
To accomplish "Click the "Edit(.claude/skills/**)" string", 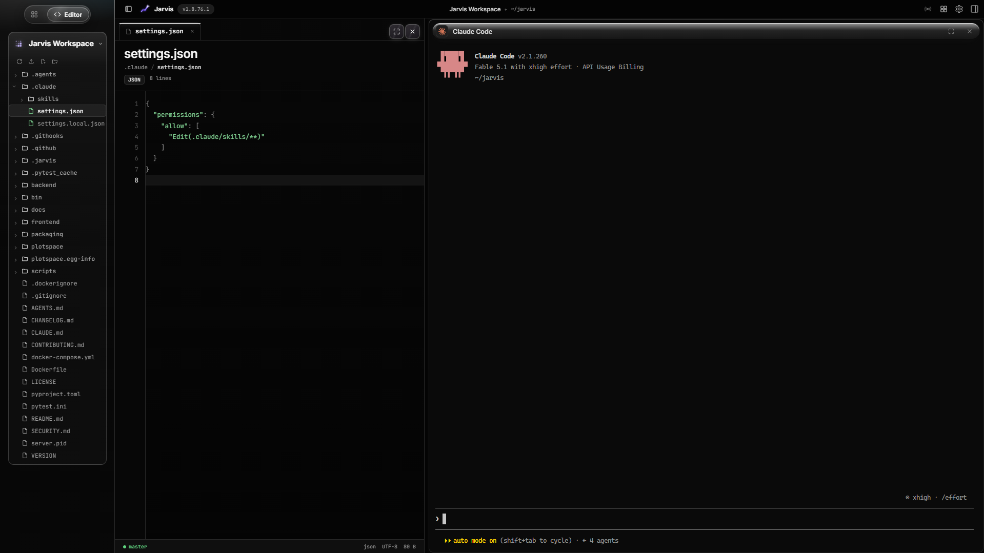I will [x=216, y=137].
